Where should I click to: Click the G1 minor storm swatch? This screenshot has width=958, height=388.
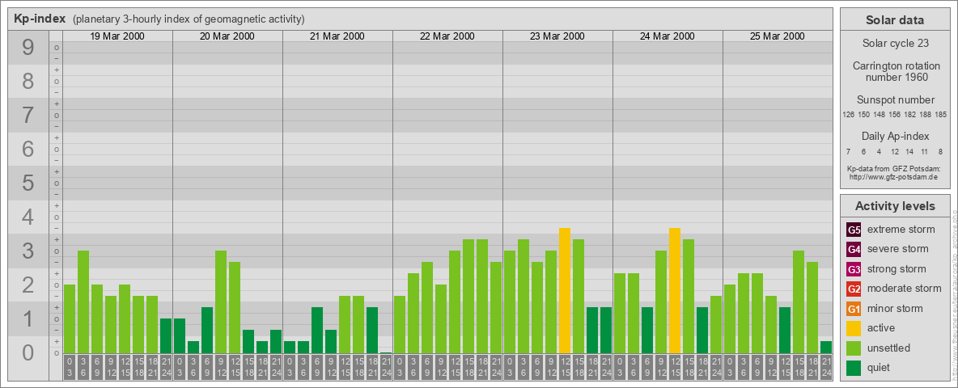point(854,309)
